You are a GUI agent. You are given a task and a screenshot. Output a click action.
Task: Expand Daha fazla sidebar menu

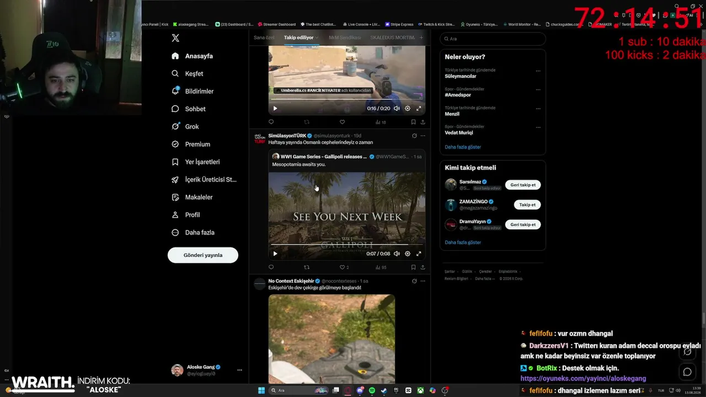tap(193, 232)
